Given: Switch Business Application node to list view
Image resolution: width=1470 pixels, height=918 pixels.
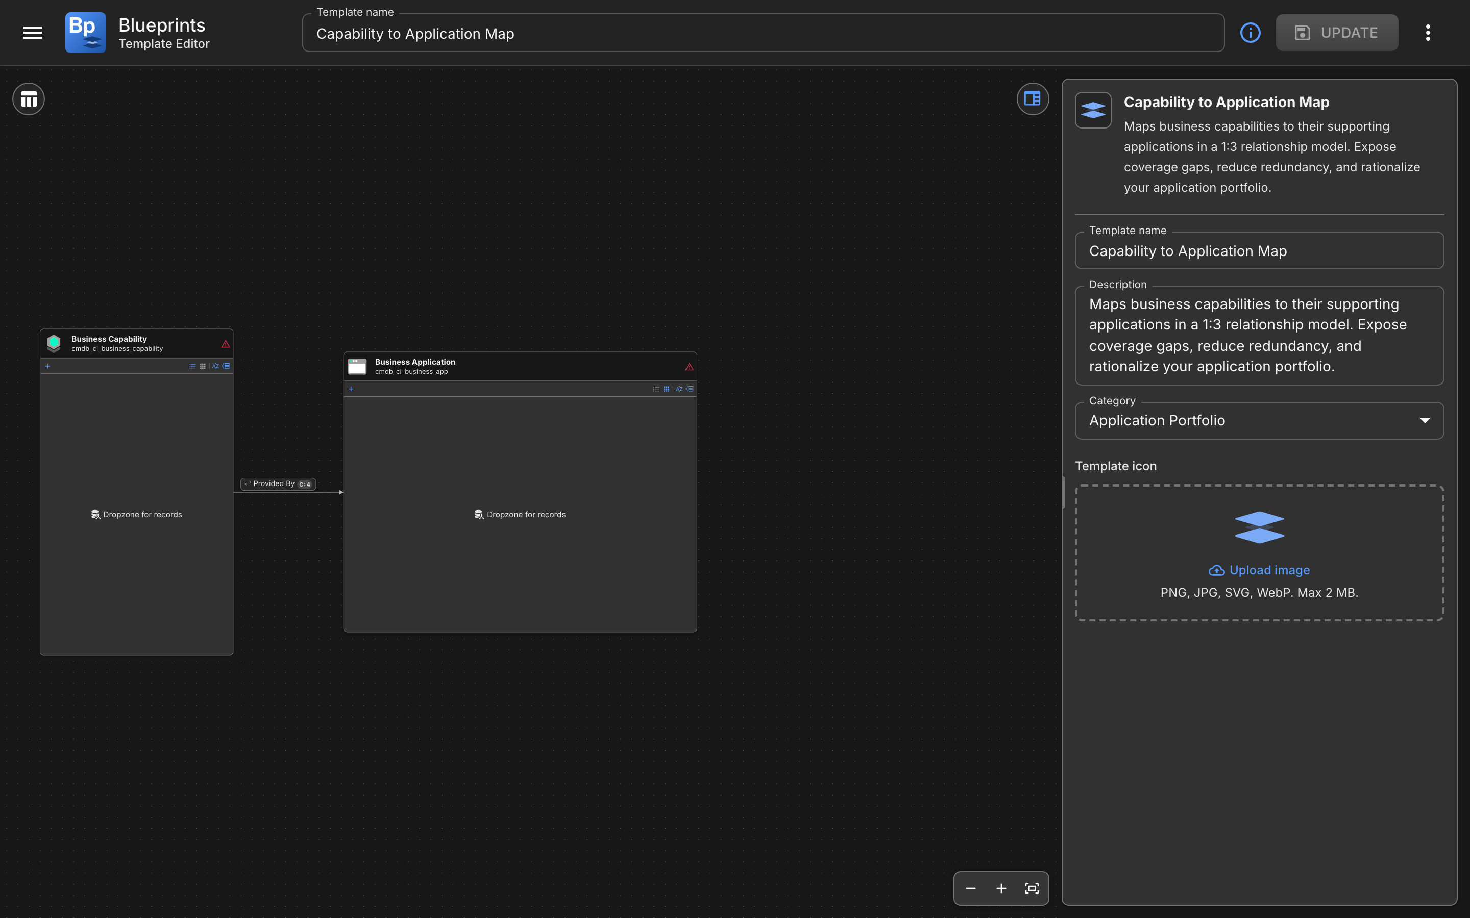Looking at the screenshot, I should pos(656,389).
